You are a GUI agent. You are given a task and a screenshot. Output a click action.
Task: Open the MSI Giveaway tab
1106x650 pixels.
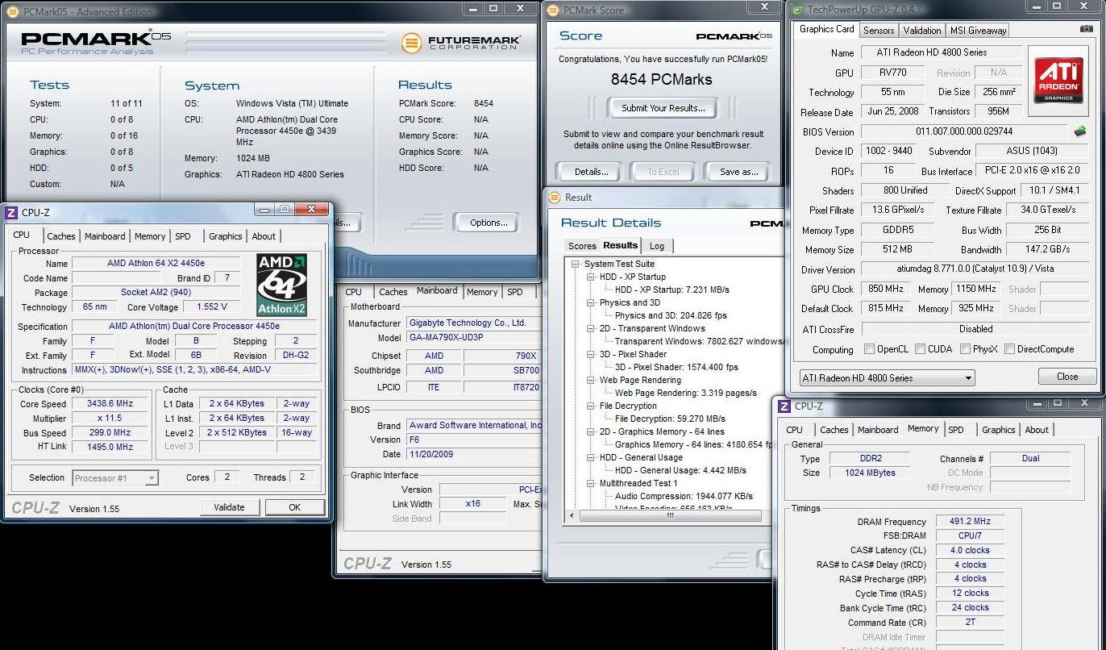[x=978, y=31]
